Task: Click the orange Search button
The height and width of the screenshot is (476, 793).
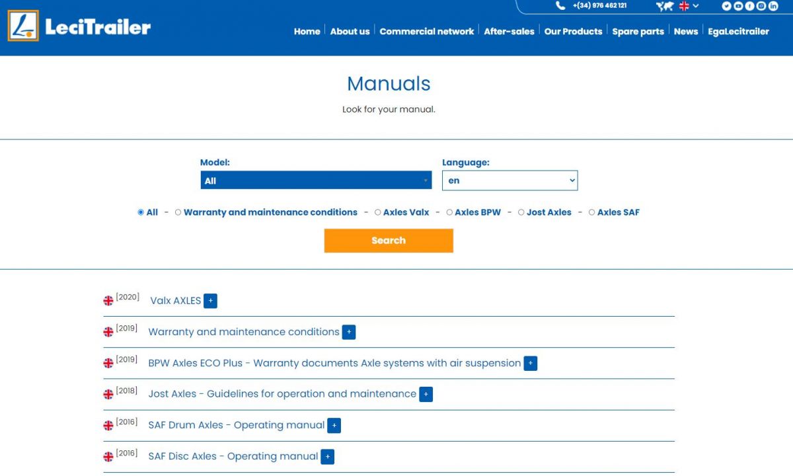Action: coord(389,241)
